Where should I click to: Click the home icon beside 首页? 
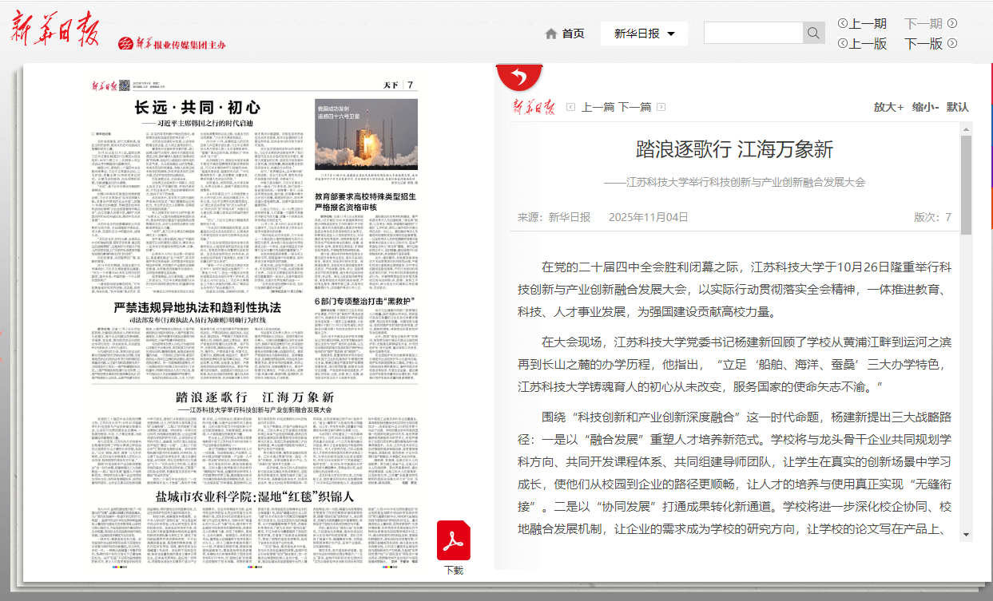[x=550, y=34]
